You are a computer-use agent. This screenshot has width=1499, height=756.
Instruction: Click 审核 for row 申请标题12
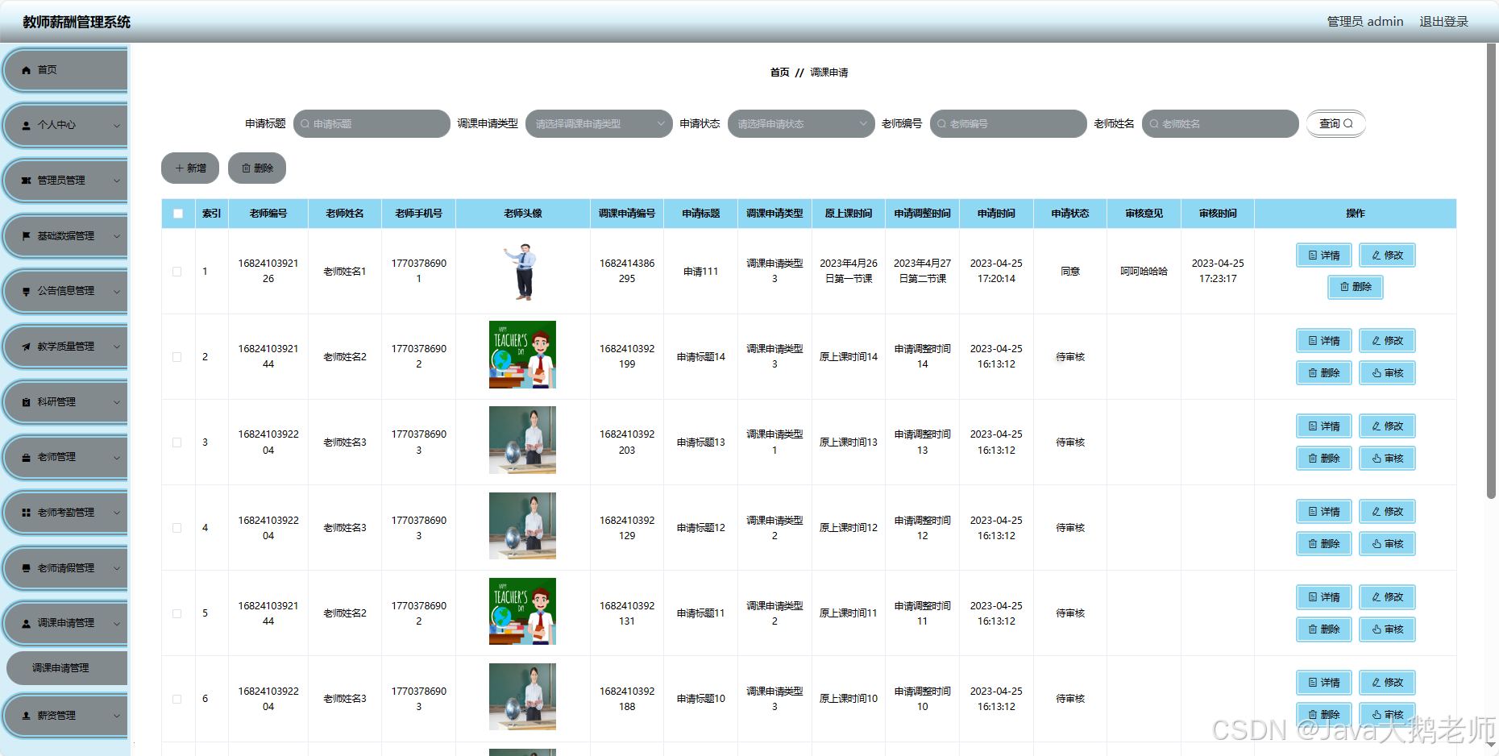click(x=1387, y=544)
